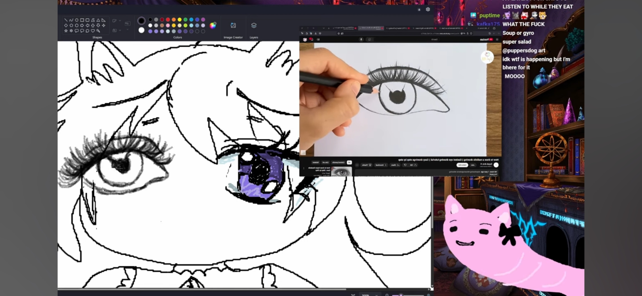The width and height of the screenshot is (642, 296).
Task: Switch to the highlighted active browser tab
Action: pos(370,28)
